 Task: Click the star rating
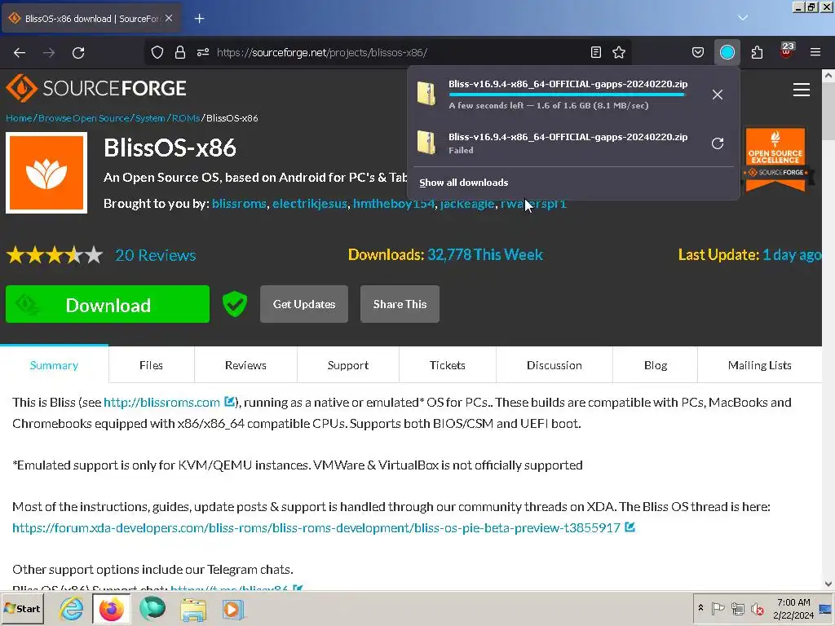(55, 255)
